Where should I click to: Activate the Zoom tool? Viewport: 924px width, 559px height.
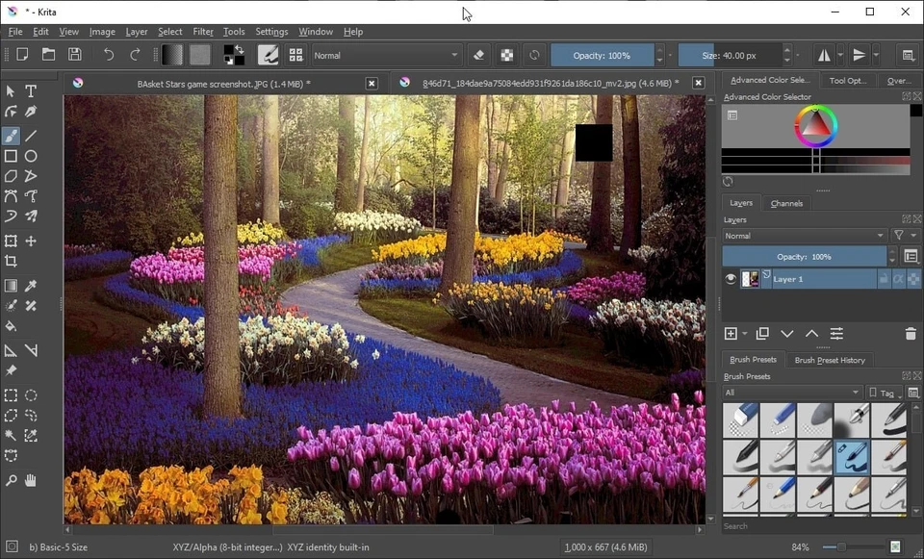12,480
